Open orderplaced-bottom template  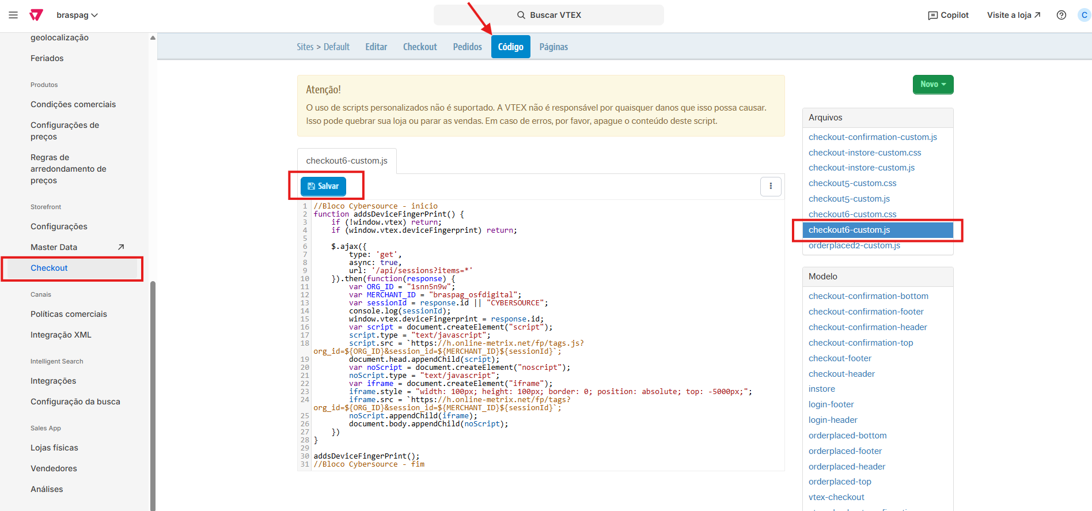coord(847,436)
